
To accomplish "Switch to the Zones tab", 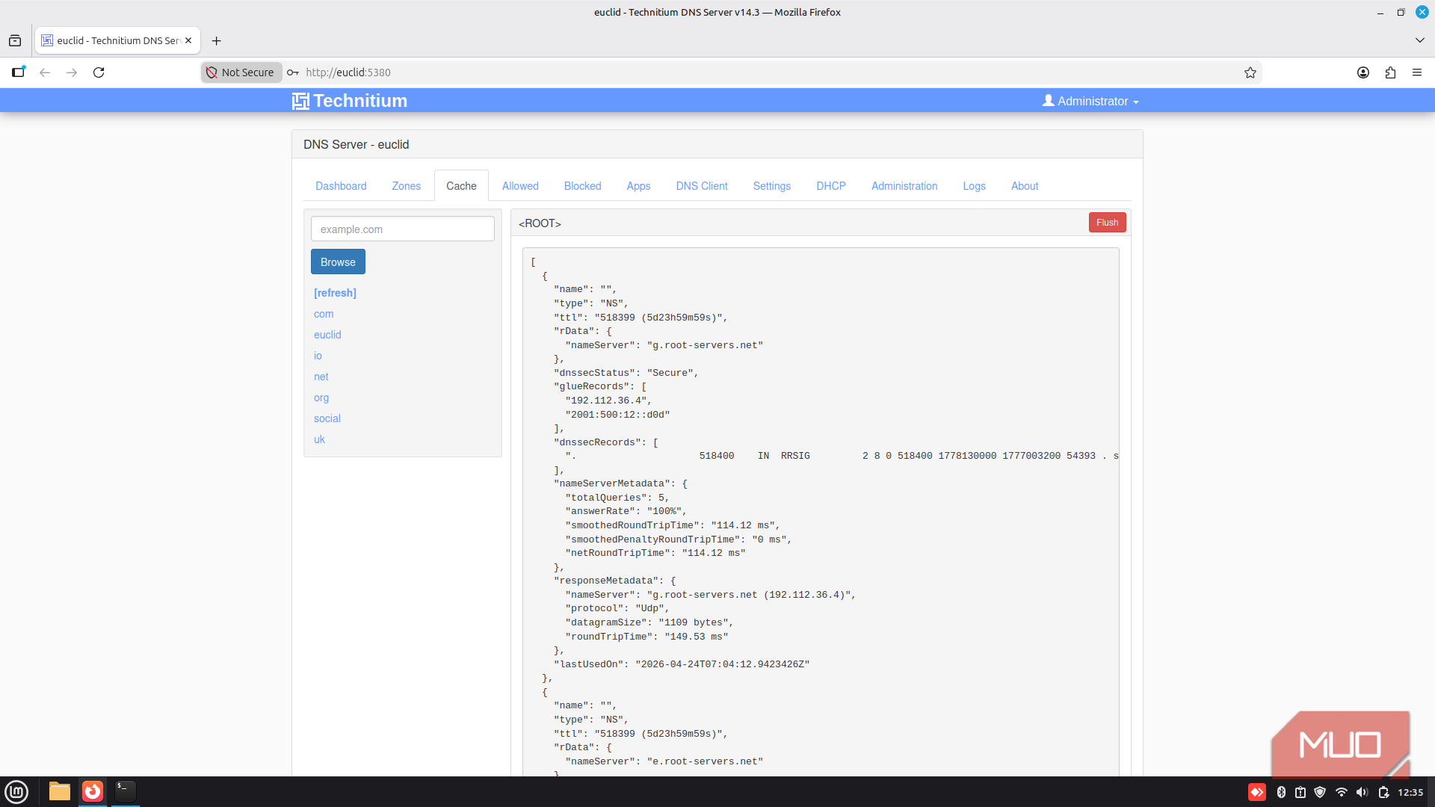I will click(x=407, y=186).
